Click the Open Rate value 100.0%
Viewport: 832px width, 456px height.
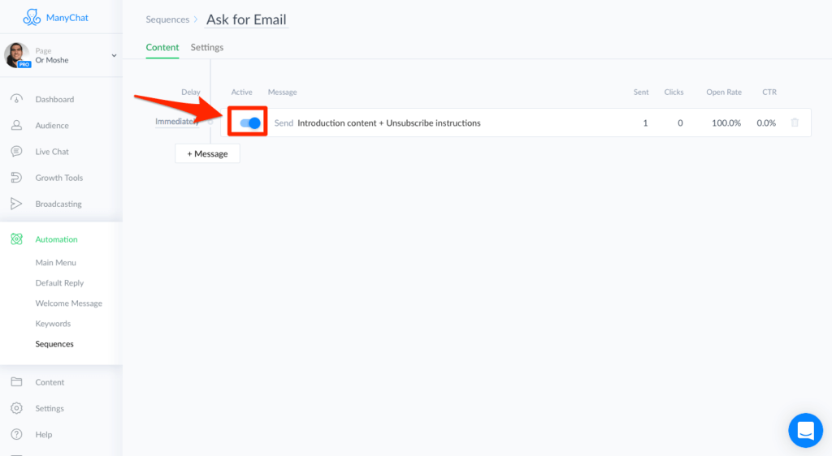726,123
